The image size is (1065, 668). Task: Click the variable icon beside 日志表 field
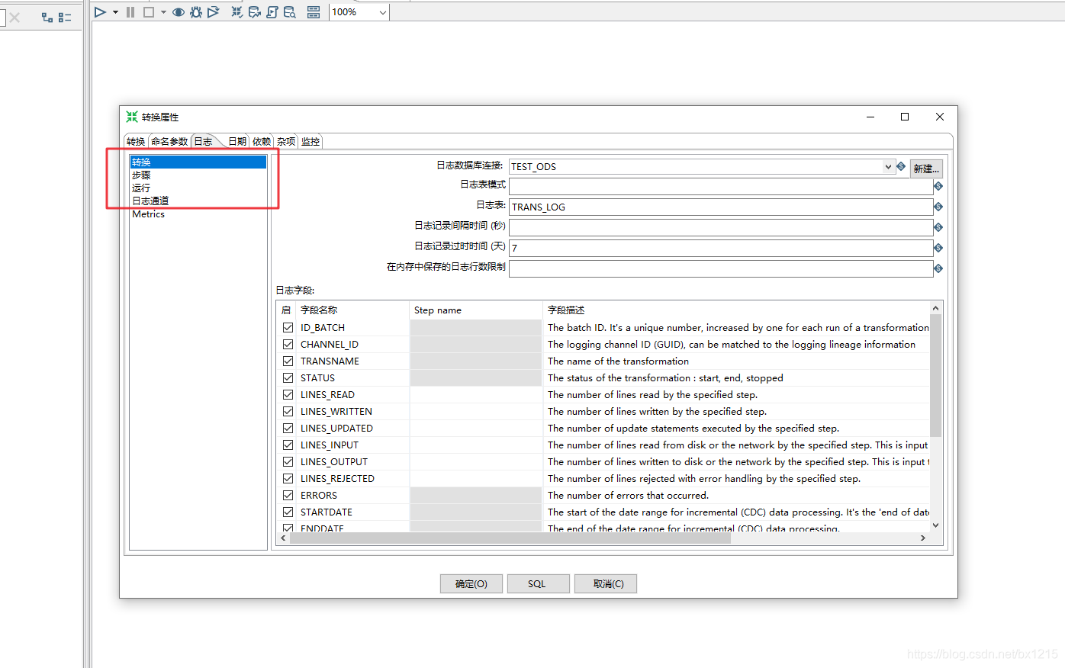(938, 207)
